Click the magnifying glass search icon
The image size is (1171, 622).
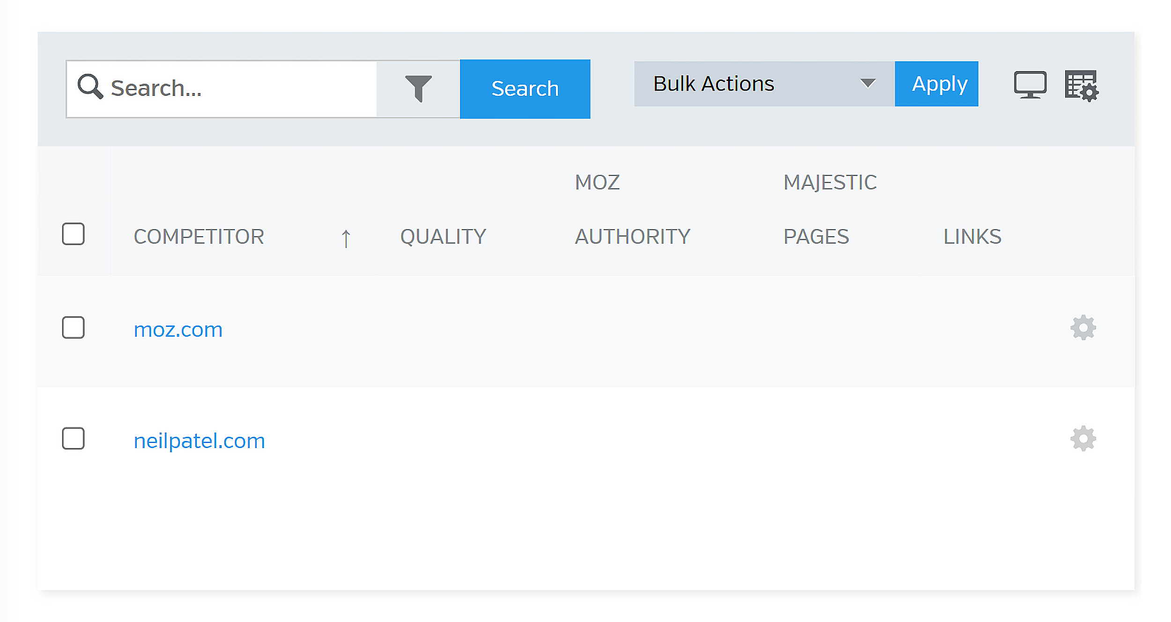[90, 87]
